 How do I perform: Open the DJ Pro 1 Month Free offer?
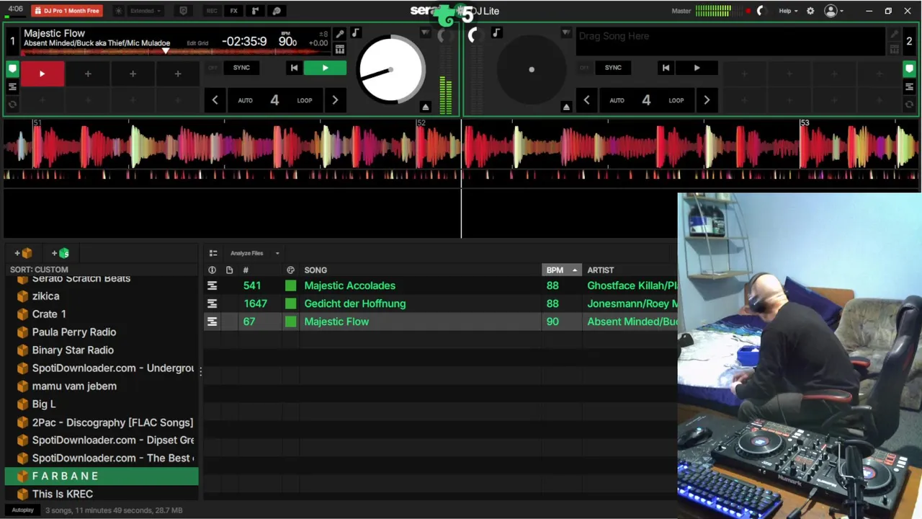click(x=67, y=11)
